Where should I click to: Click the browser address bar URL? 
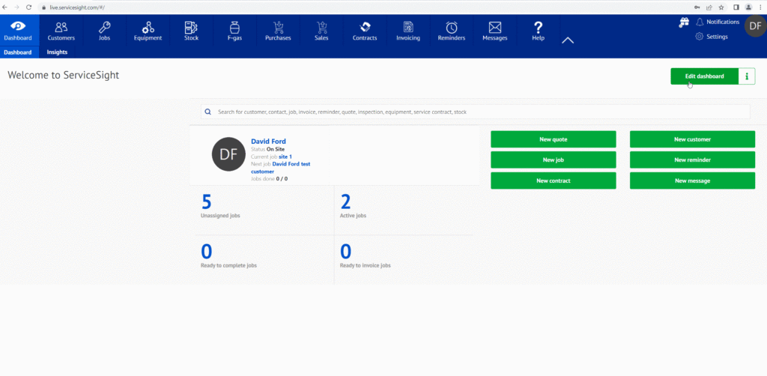click(x=77, y=7)
